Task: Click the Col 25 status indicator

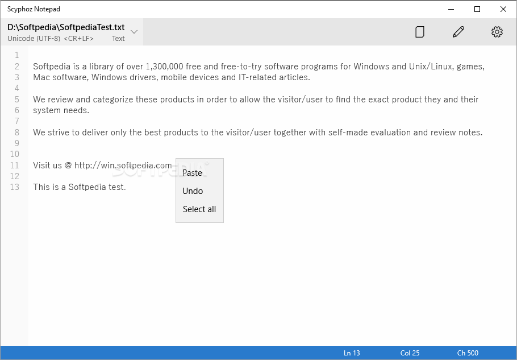Action: (x=410, y=353)
